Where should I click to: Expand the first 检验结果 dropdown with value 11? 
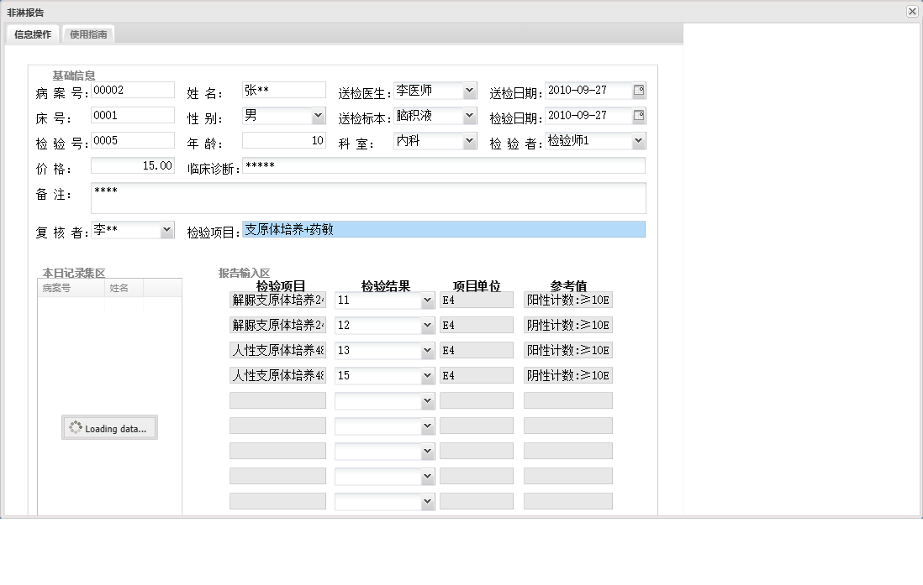(429, 300)
